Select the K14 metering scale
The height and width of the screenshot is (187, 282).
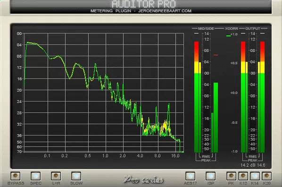click(255, 176)
